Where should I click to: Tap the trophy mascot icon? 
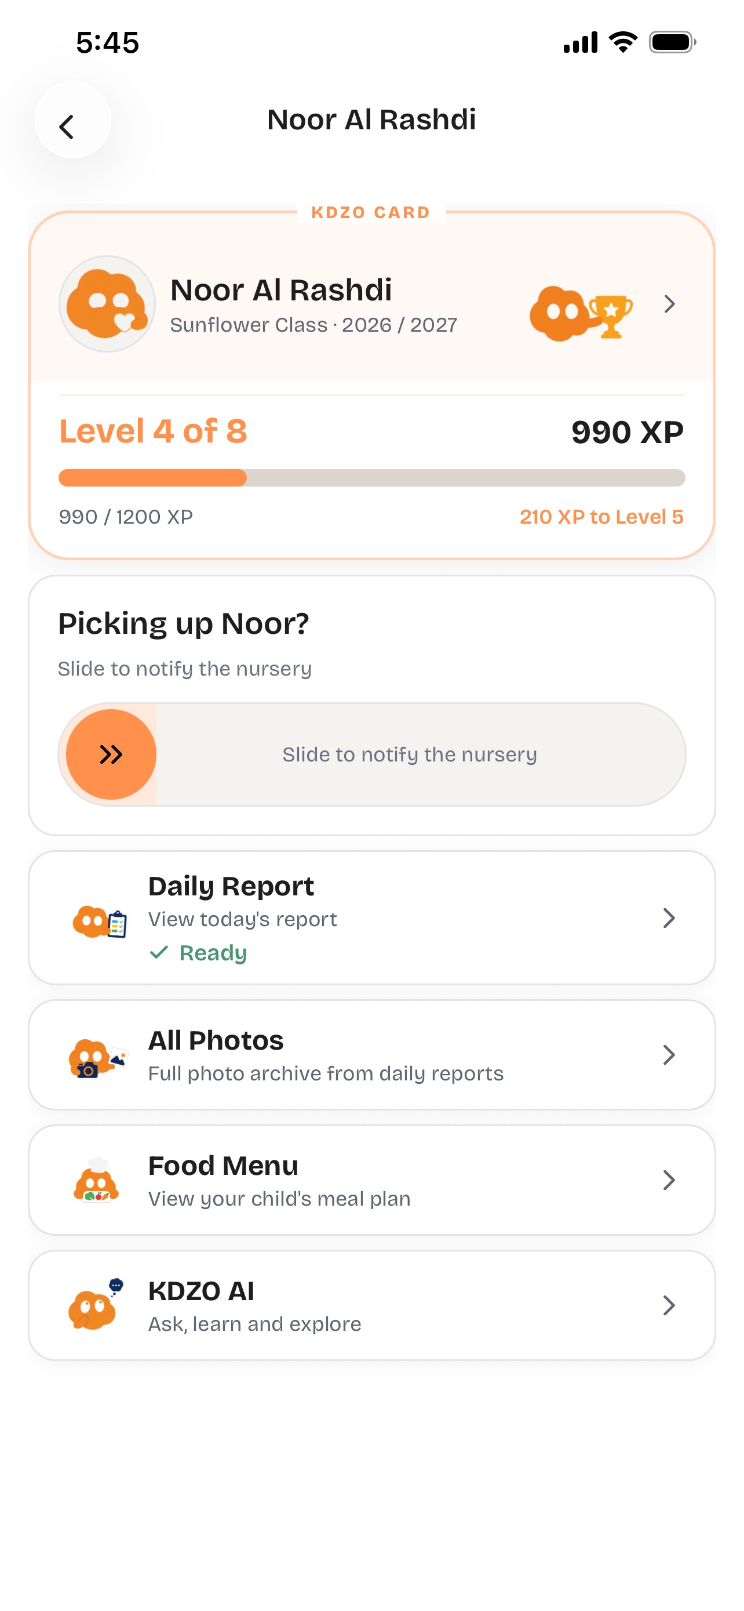(x=581, y=313)
